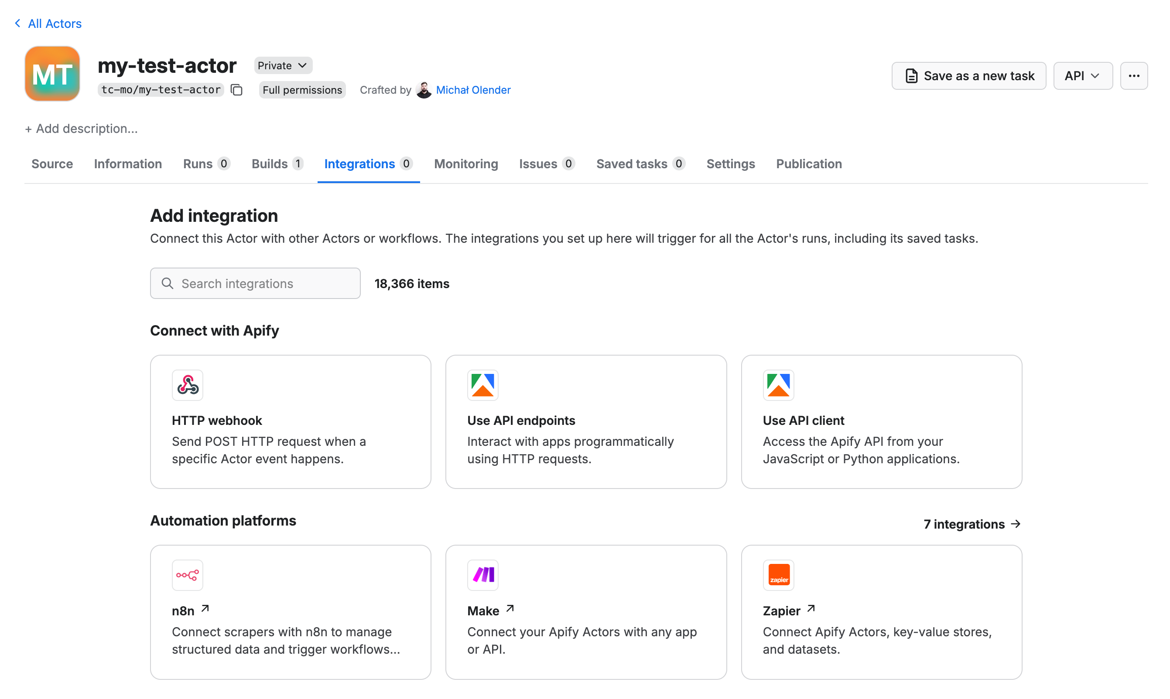1170x699 pixels.
Task: Switch to the Source tab
Action: 52,163
